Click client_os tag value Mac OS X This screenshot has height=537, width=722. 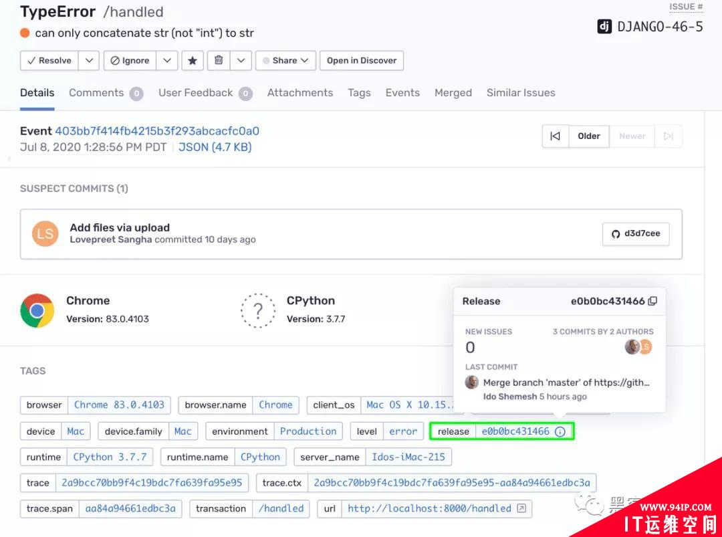pyautogui.click(x=409, y=405)
